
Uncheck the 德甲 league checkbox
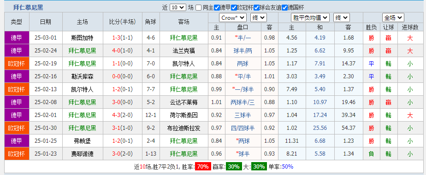click(x=217, y=7)
